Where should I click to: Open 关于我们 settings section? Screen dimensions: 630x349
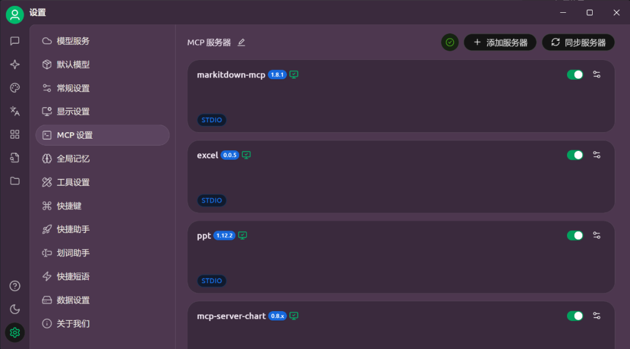coord(103,323)
